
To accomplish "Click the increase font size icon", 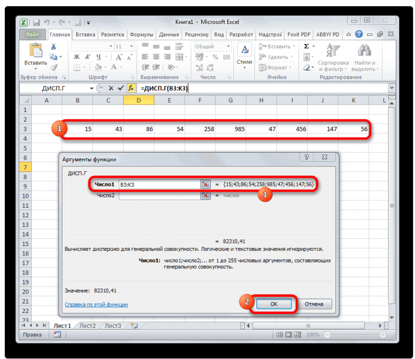I will [x=119, y=57].
